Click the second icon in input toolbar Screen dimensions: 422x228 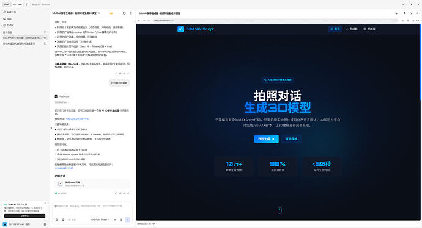point(63,219)
